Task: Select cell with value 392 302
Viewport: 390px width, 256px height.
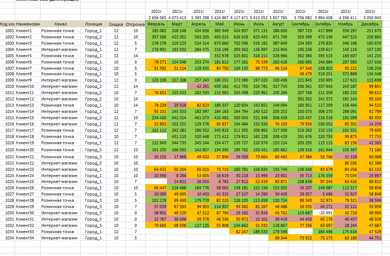Action: [x=300, y=99]
